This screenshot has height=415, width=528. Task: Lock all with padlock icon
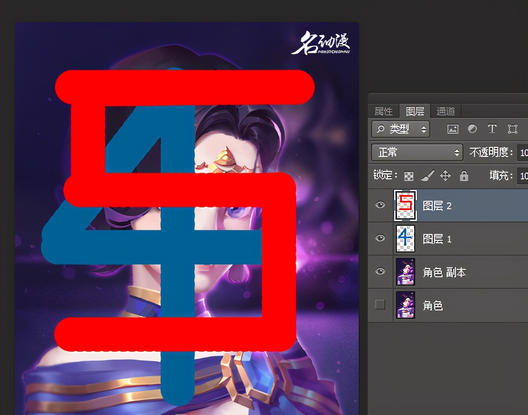[x=464, y=176]
